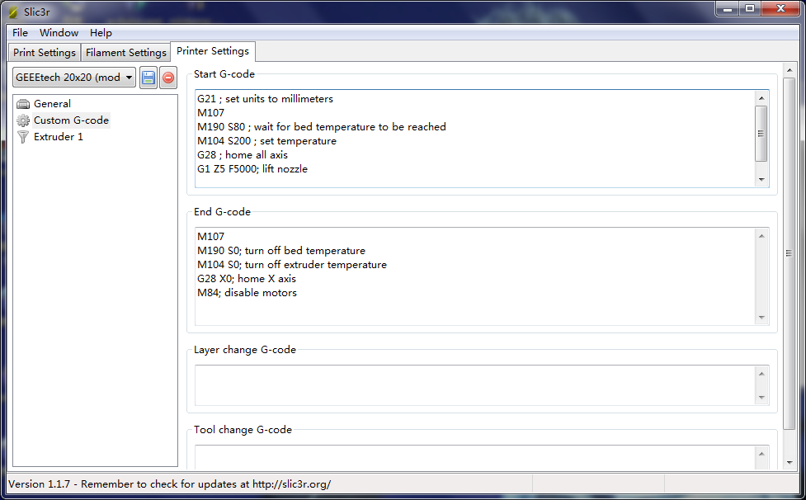Screen dimensions: 806x500
Task: Click the main panel scroll down arrow
Action: (789, 463)
